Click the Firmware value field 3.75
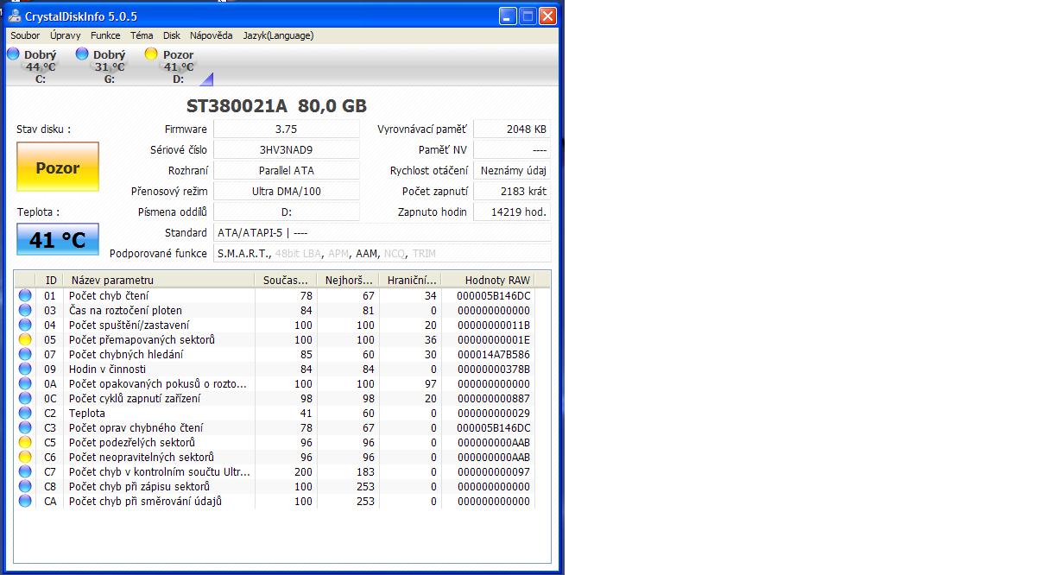 (x=286, y=129)
